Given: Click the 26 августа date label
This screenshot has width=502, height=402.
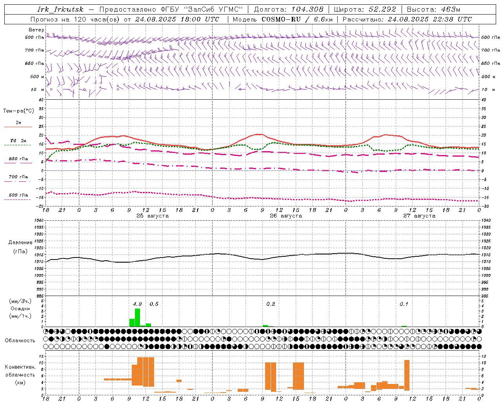Looking at the screenshot, I should pos(286,216).
